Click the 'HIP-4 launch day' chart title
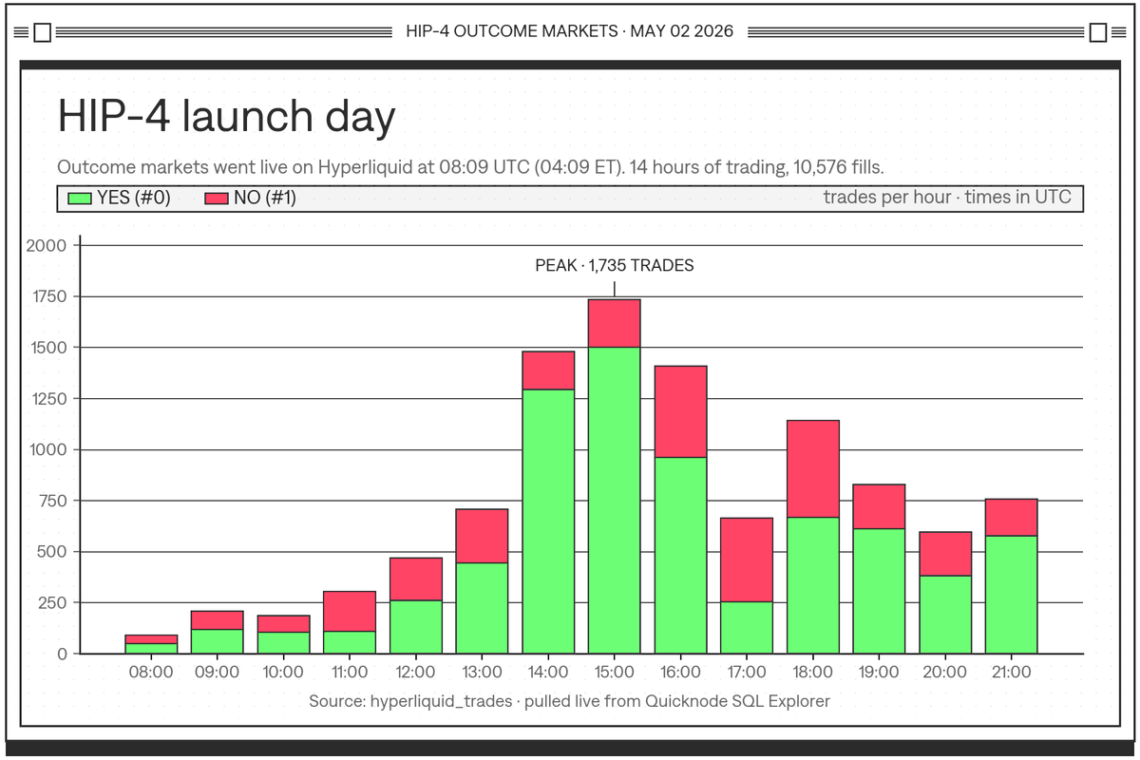Viewport: 1140px width, 760px height. tap(226, 117)
